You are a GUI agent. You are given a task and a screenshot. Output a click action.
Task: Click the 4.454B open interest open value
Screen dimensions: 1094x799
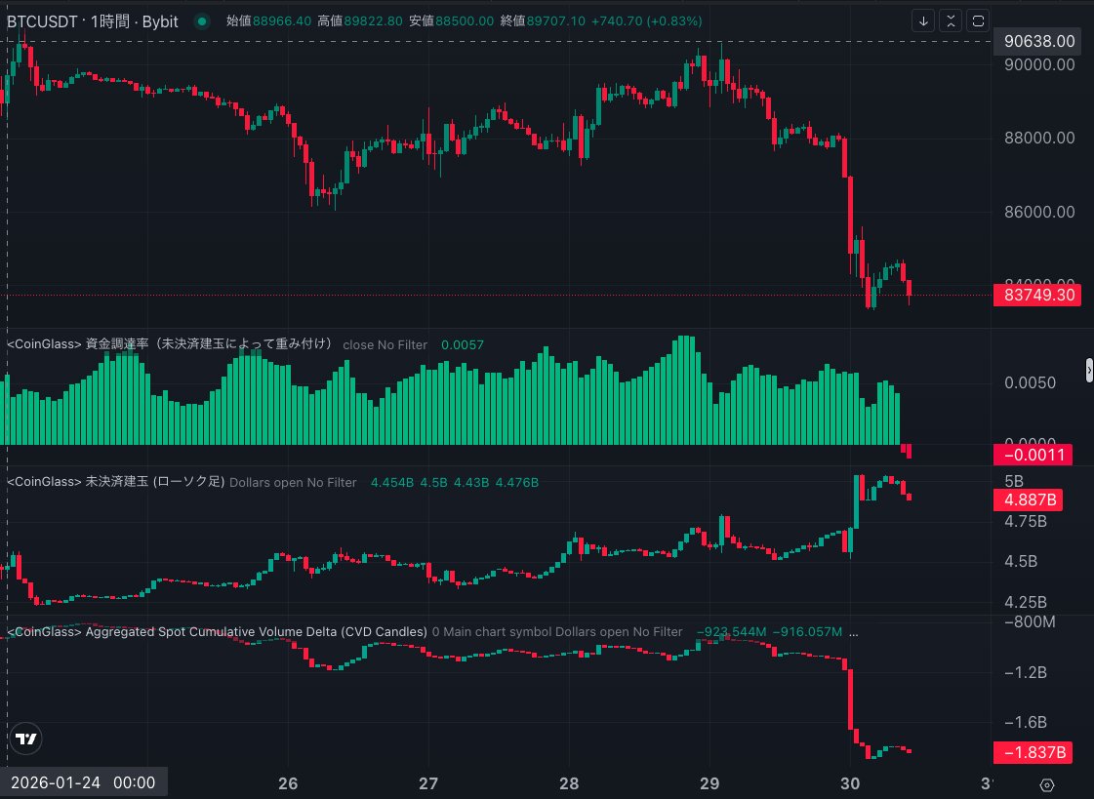click(392, 483)
